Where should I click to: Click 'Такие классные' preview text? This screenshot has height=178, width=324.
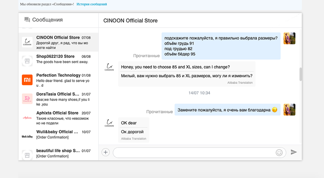pos(63,121)
